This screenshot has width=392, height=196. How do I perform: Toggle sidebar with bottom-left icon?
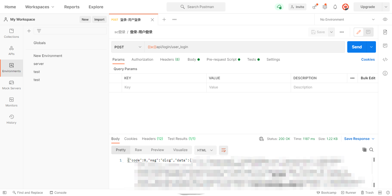coord(4,193)
